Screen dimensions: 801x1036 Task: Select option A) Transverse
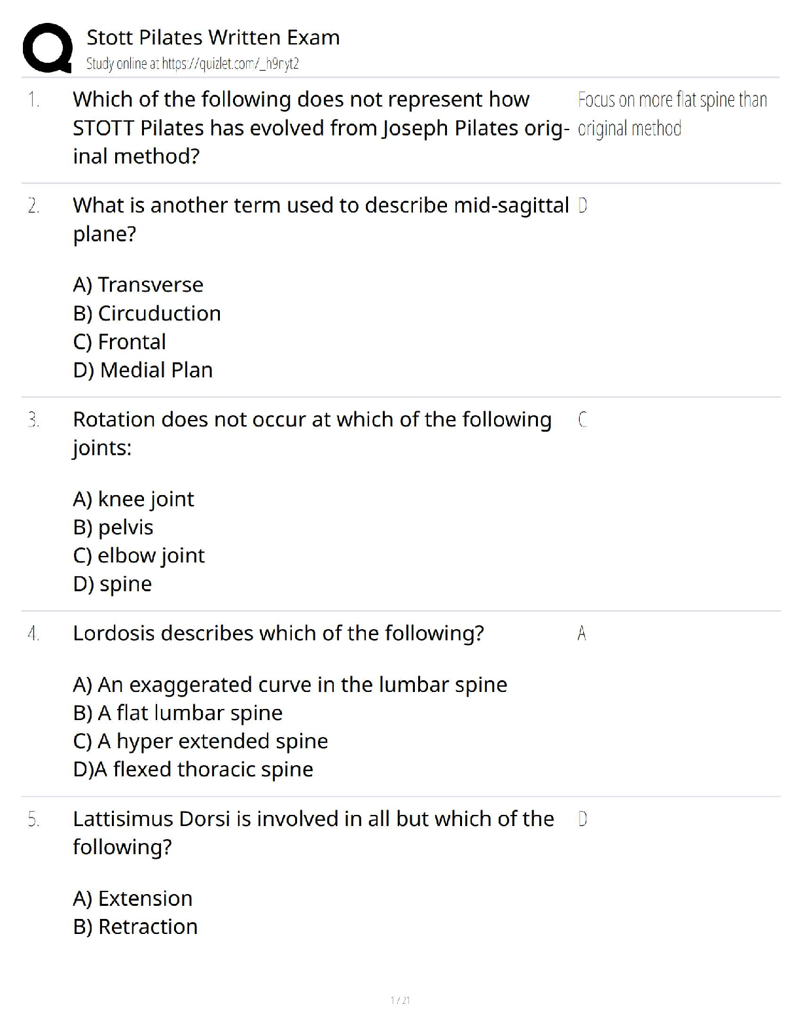pyautogui.click(x=138, y=285)
